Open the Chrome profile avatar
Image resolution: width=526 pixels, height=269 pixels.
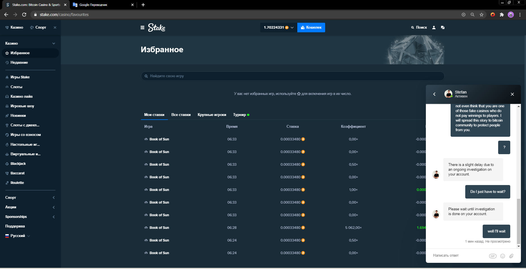511,15
